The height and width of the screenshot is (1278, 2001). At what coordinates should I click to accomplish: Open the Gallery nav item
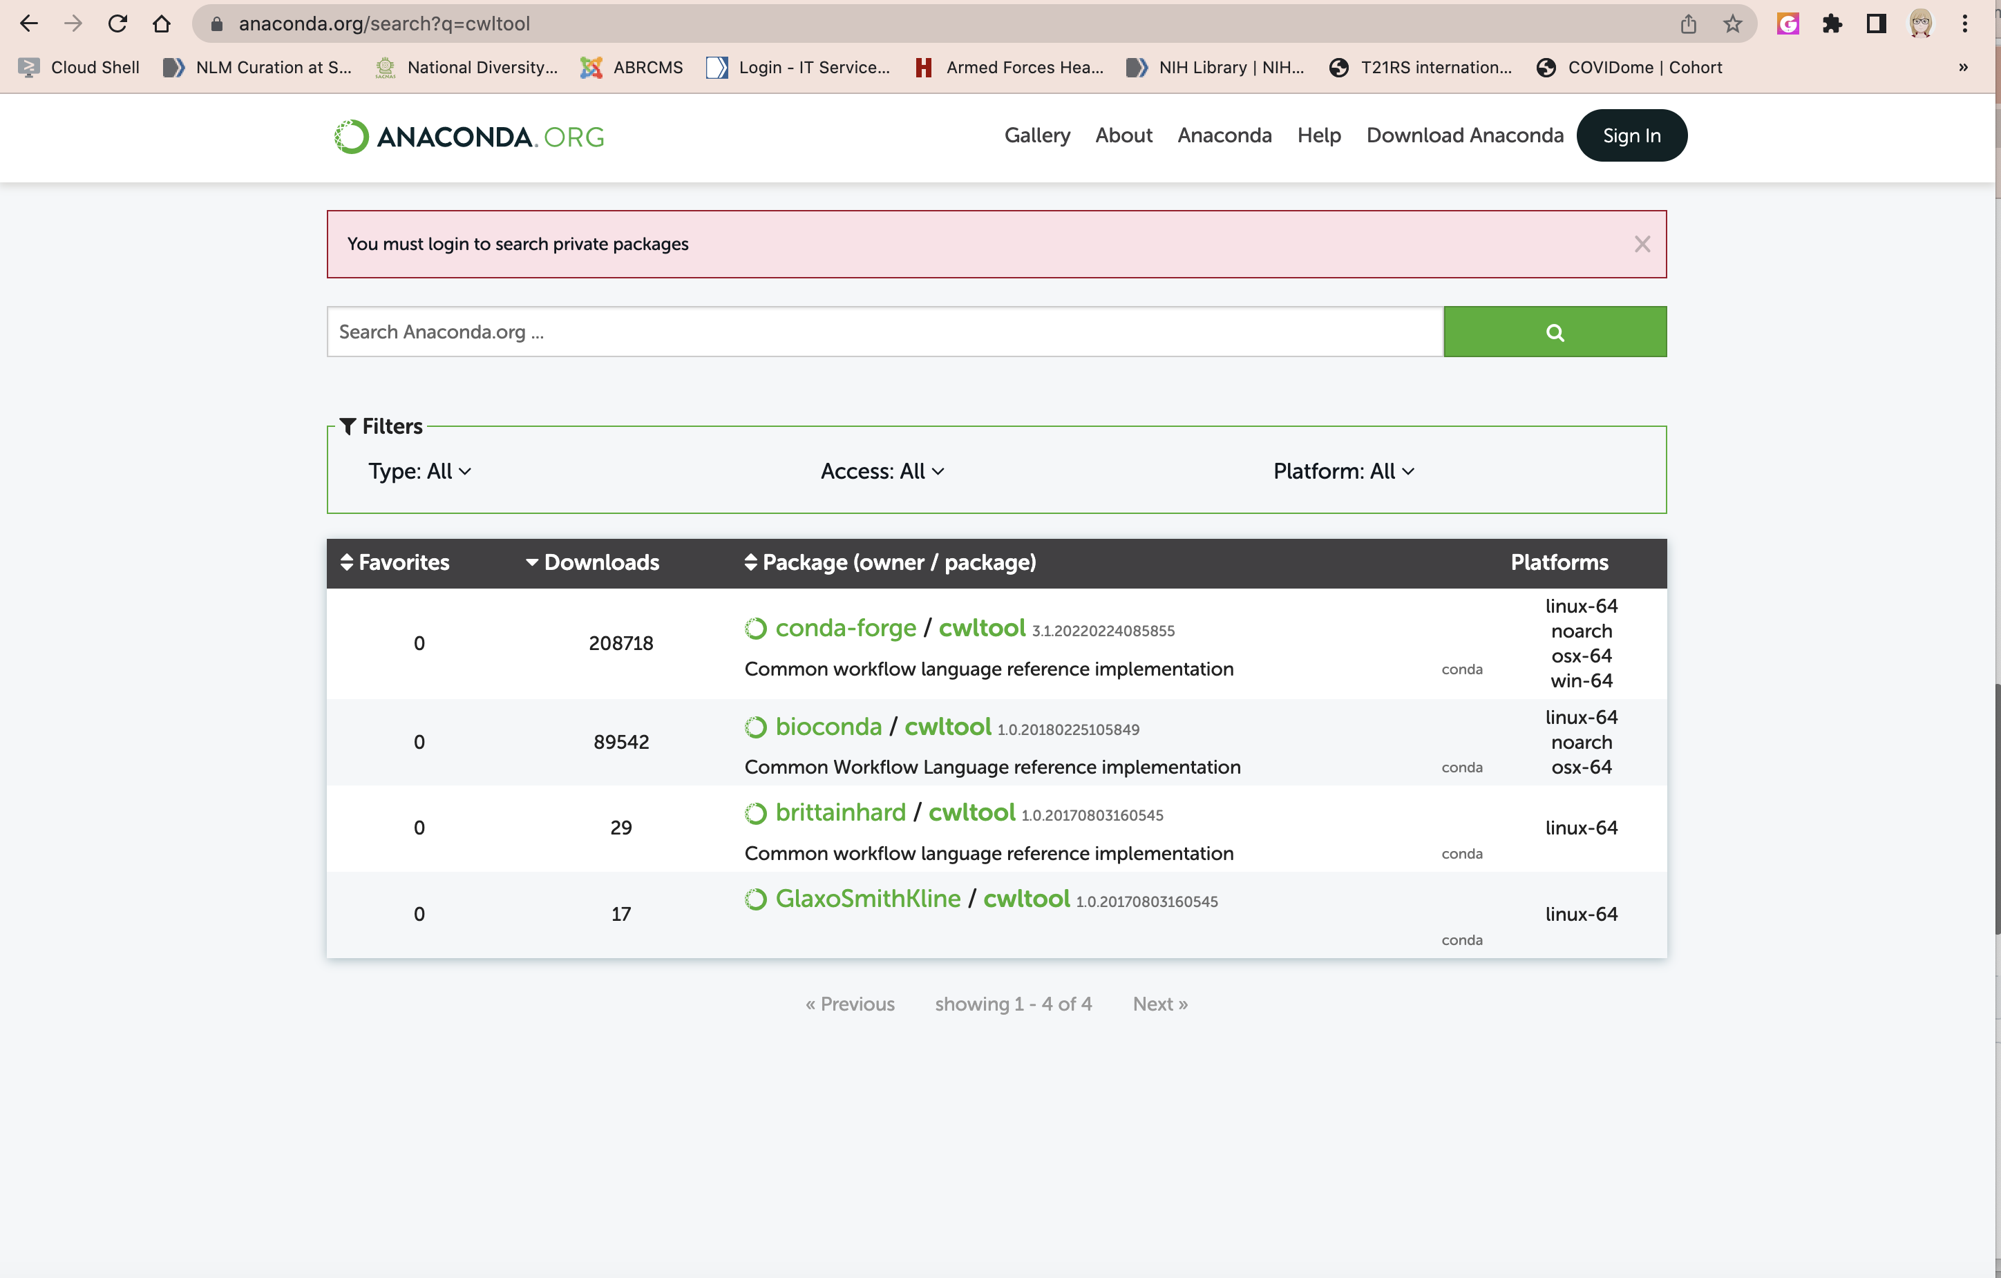point(1037,135)
